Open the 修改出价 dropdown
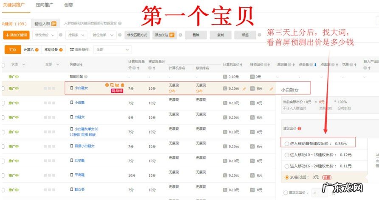This screenshot has width=379, height=200. click(45, 35)
